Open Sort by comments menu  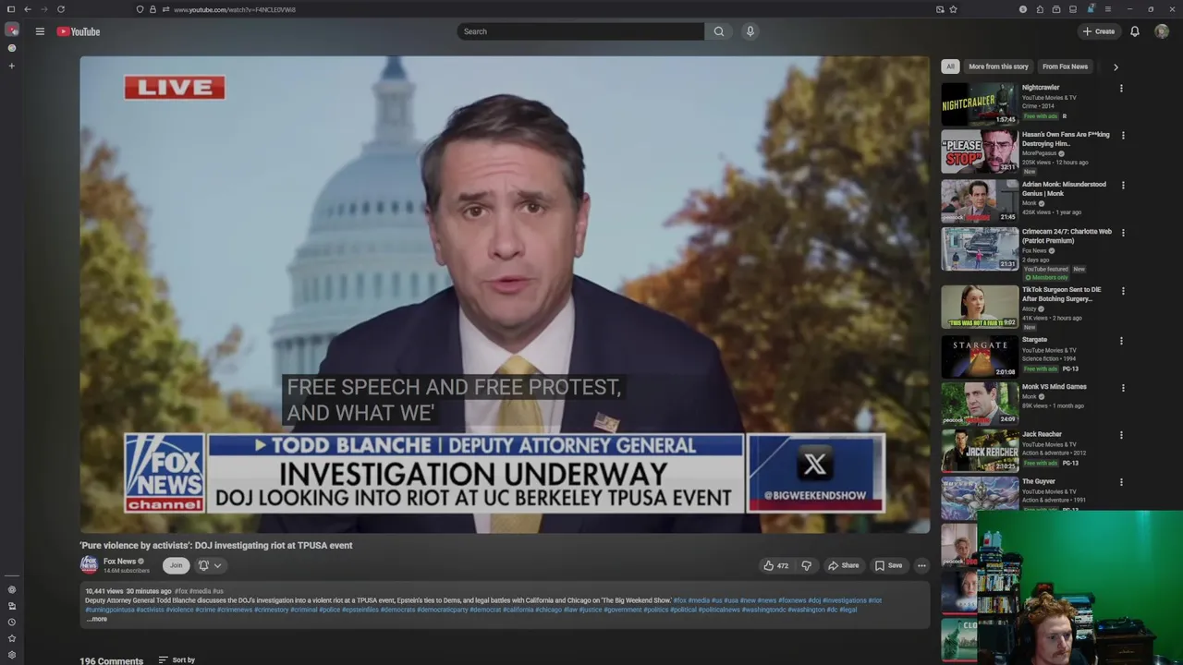(x=177, y=659)
